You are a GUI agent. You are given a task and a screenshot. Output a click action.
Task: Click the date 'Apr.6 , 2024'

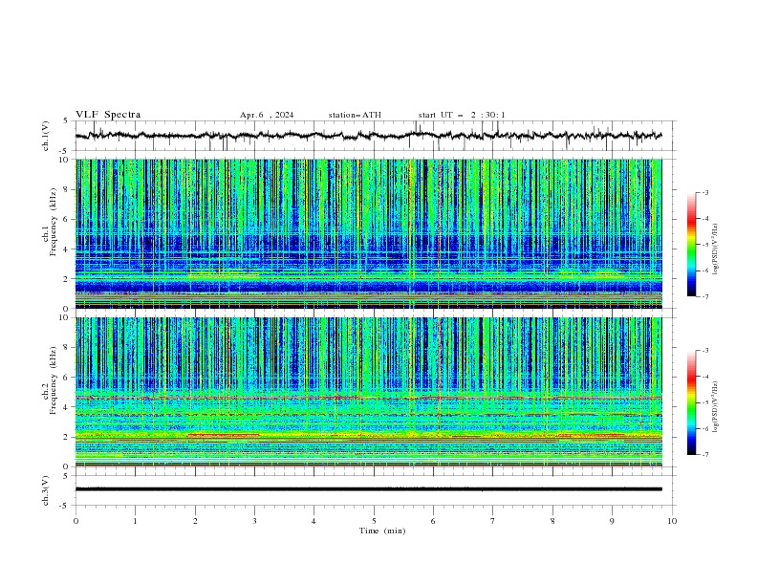[x=267, y=115]
